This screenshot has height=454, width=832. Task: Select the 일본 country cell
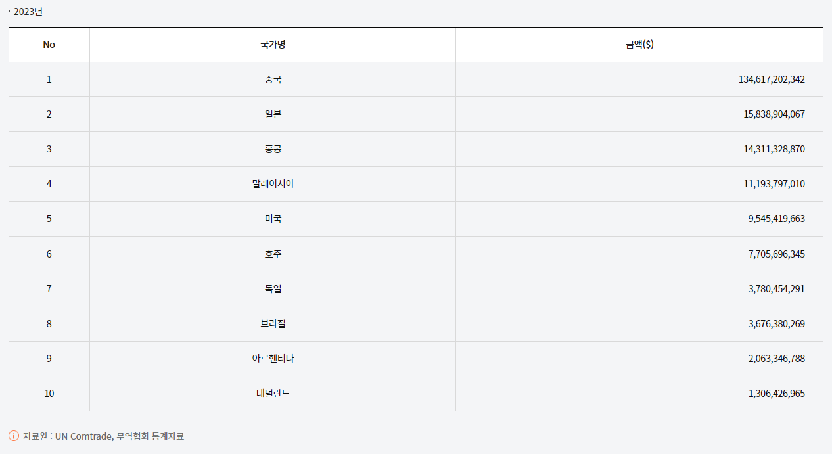[x=273, y=114]
